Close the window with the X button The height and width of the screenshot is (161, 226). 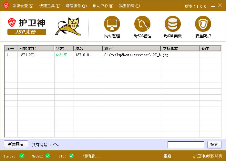[220, 5]
